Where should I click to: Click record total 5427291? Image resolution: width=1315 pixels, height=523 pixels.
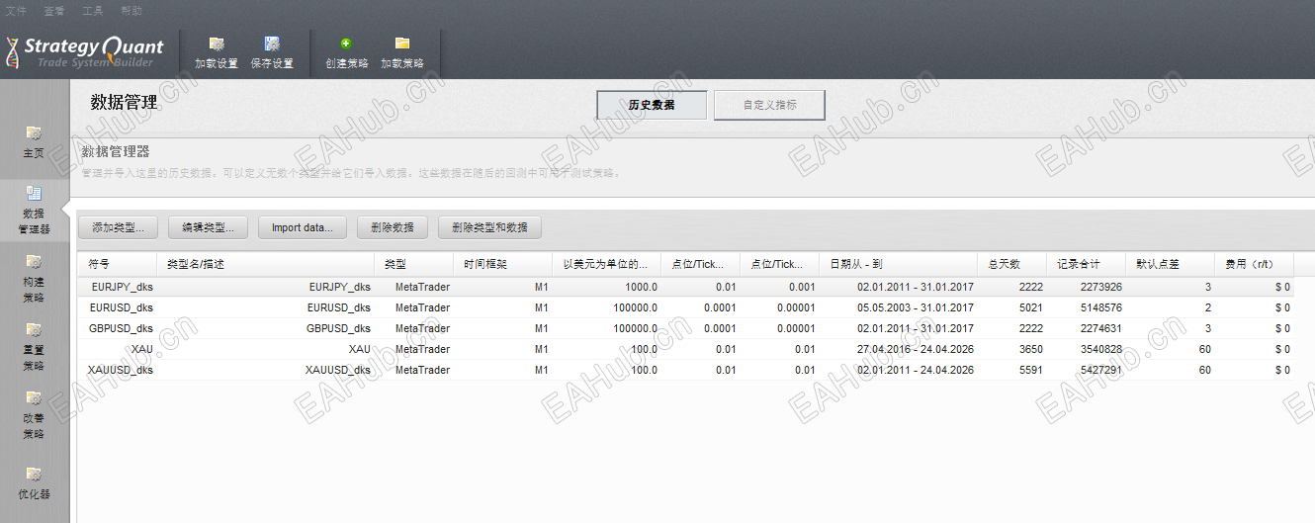(x=1101, y=370)
